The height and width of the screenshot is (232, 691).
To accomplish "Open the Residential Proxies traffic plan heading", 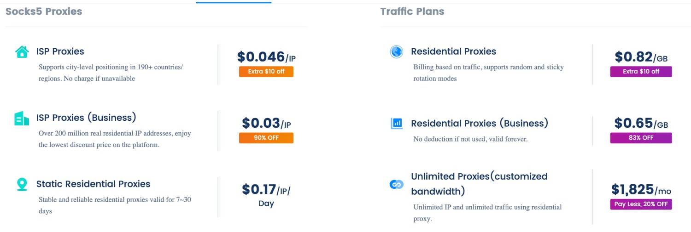I will tap(453, 51).
